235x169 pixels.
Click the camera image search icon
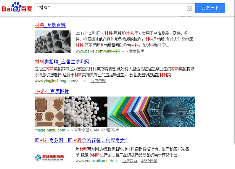coord(189,8)
